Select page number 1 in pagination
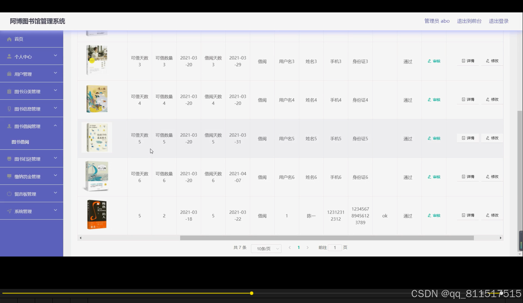523x303 pixels. [299, 248]
